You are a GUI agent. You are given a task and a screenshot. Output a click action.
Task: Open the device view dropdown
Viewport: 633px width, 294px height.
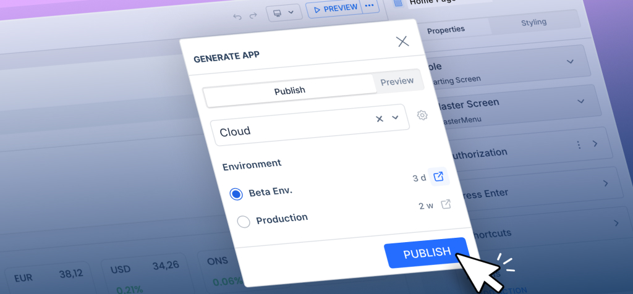coord(284,14)
